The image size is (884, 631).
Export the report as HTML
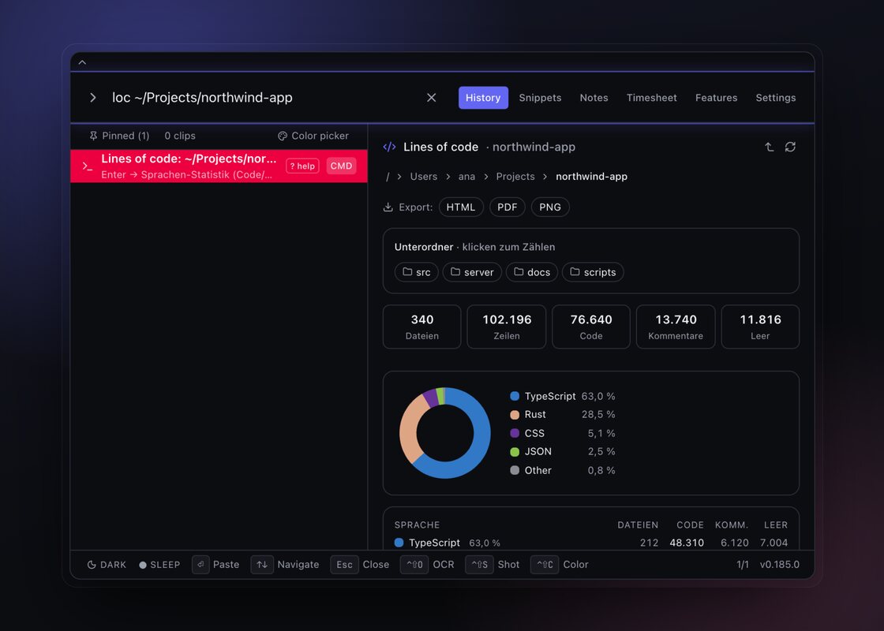coord(461,207)
